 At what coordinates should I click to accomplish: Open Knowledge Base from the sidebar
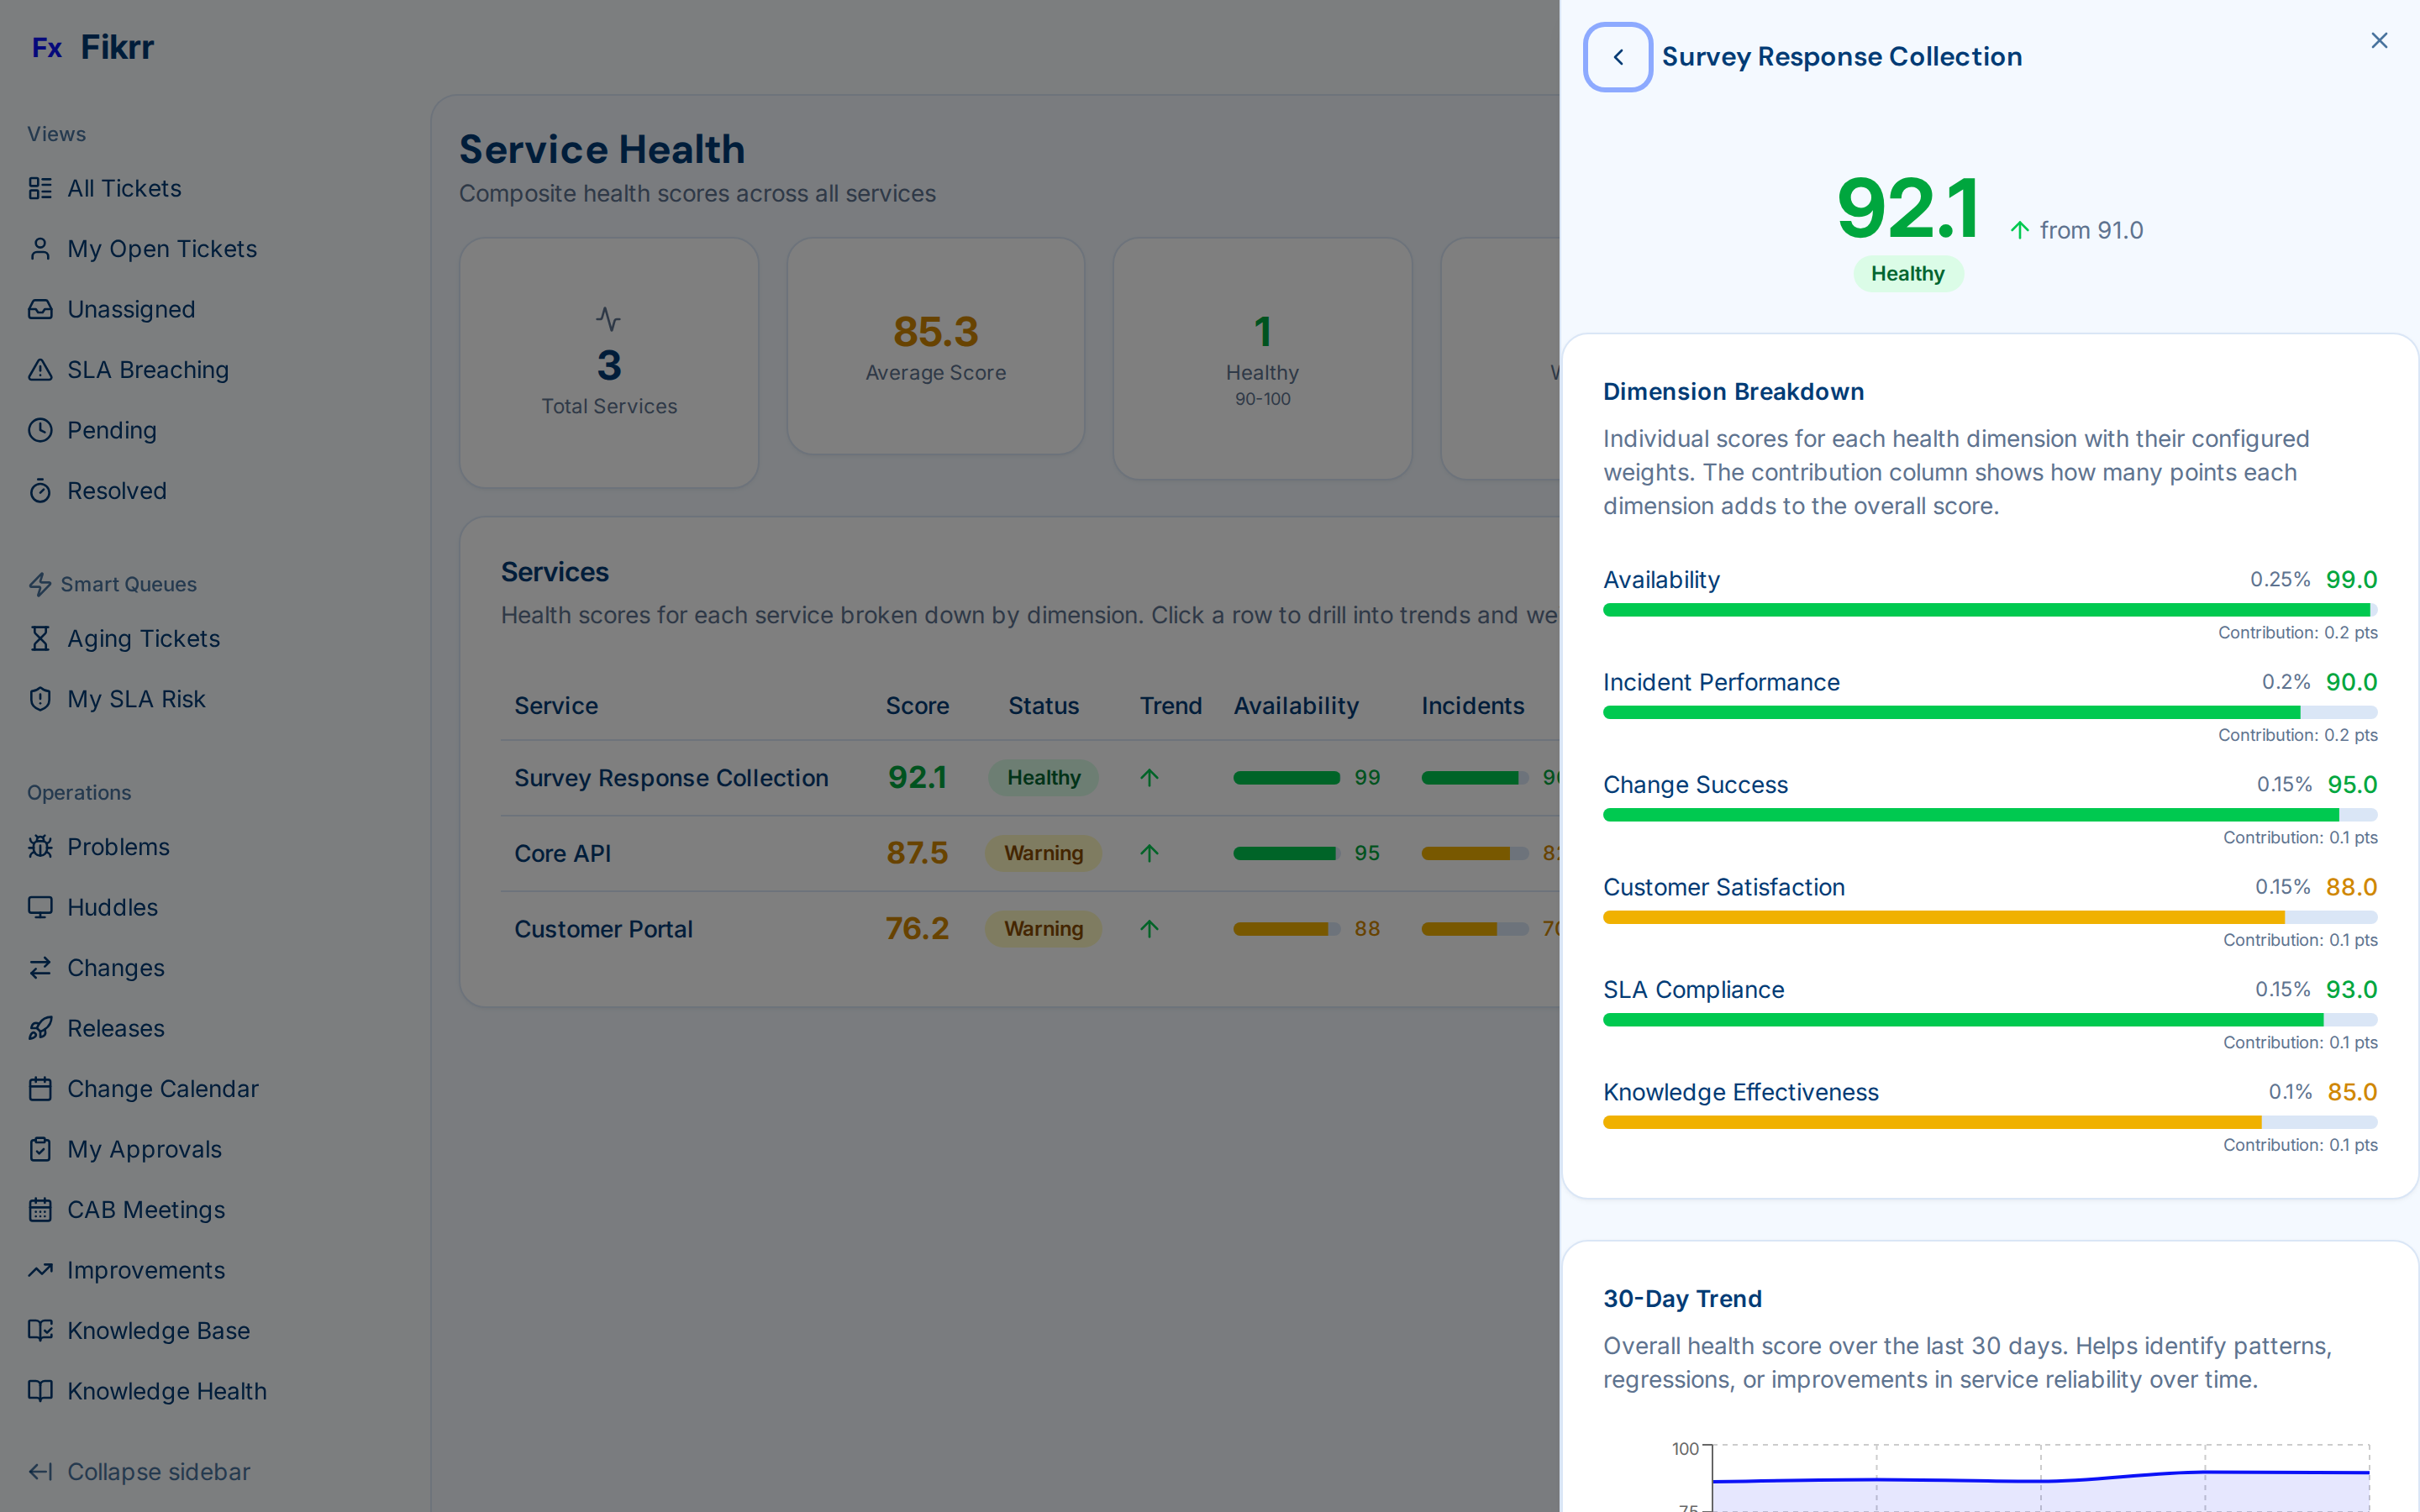click(158, 1330)
